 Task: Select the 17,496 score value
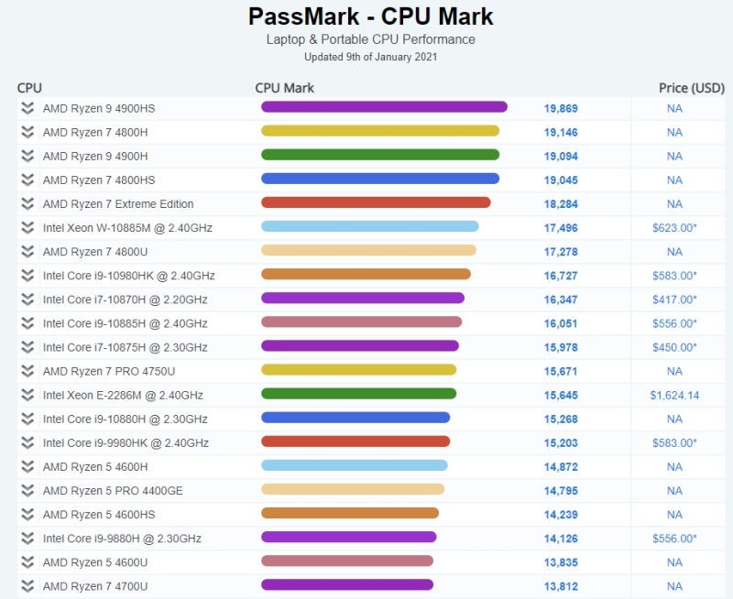(561, 227)
